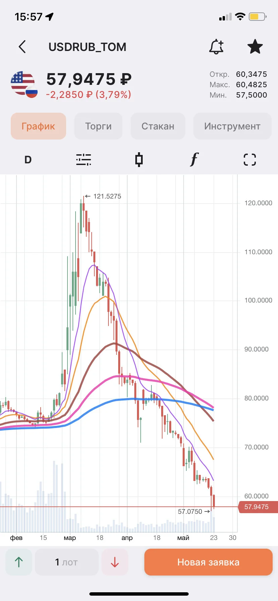Viewport: 278px width, 601px height.
Task: Edit the 1 лот quantity field
Action: (x=67, y=562)
